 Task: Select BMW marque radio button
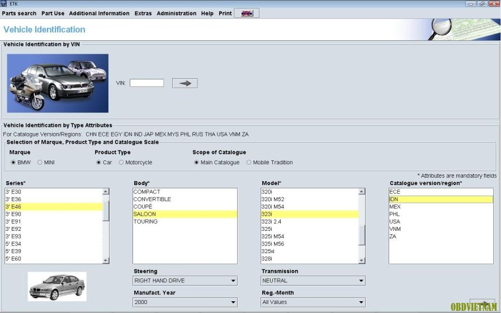[x=13, y=162]
